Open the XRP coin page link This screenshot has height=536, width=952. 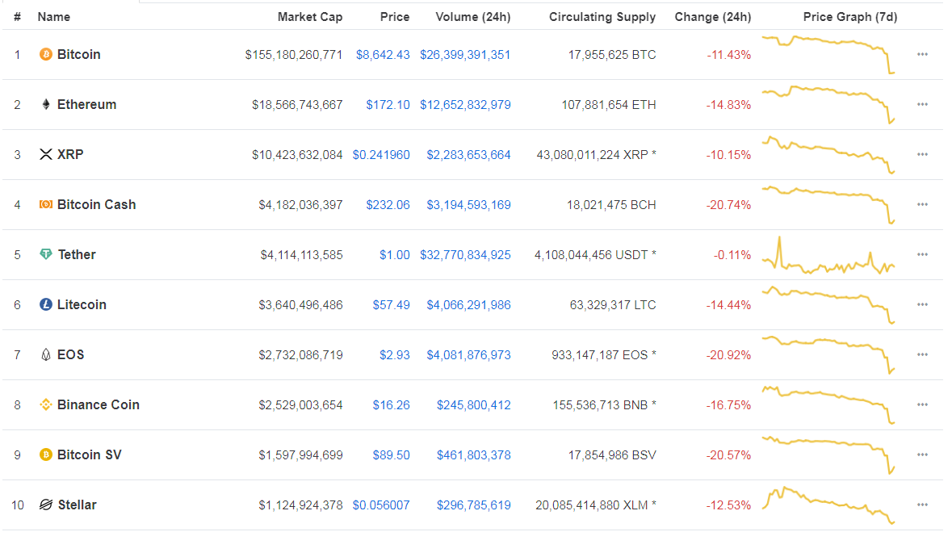coord(69,155)
